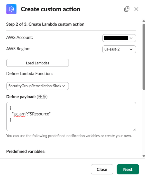145x175 pixels.
Task: Click the Predefined variables heading
Action: coord(26,152)
